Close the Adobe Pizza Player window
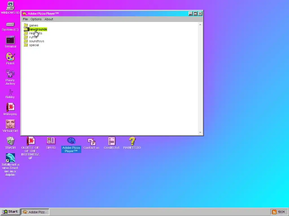Image resolution: width=289 pixels, height=216 pixels. click(x=200, y=13)
